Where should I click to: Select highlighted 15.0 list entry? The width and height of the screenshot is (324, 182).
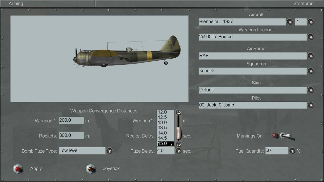point(166,143)
